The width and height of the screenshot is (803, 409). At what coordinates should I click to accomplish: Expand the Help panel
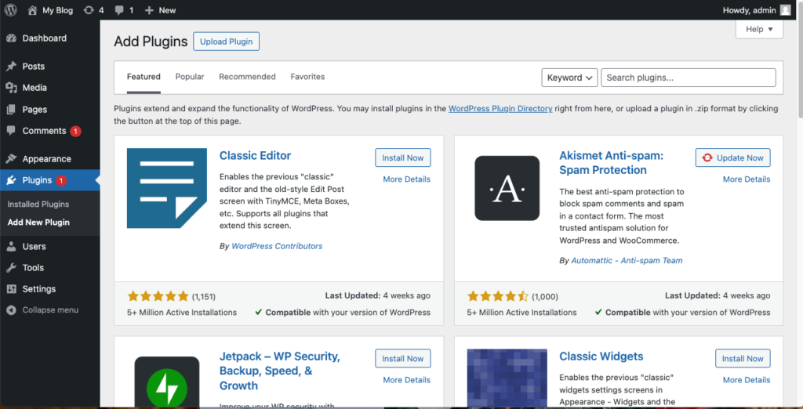point(759,29)
